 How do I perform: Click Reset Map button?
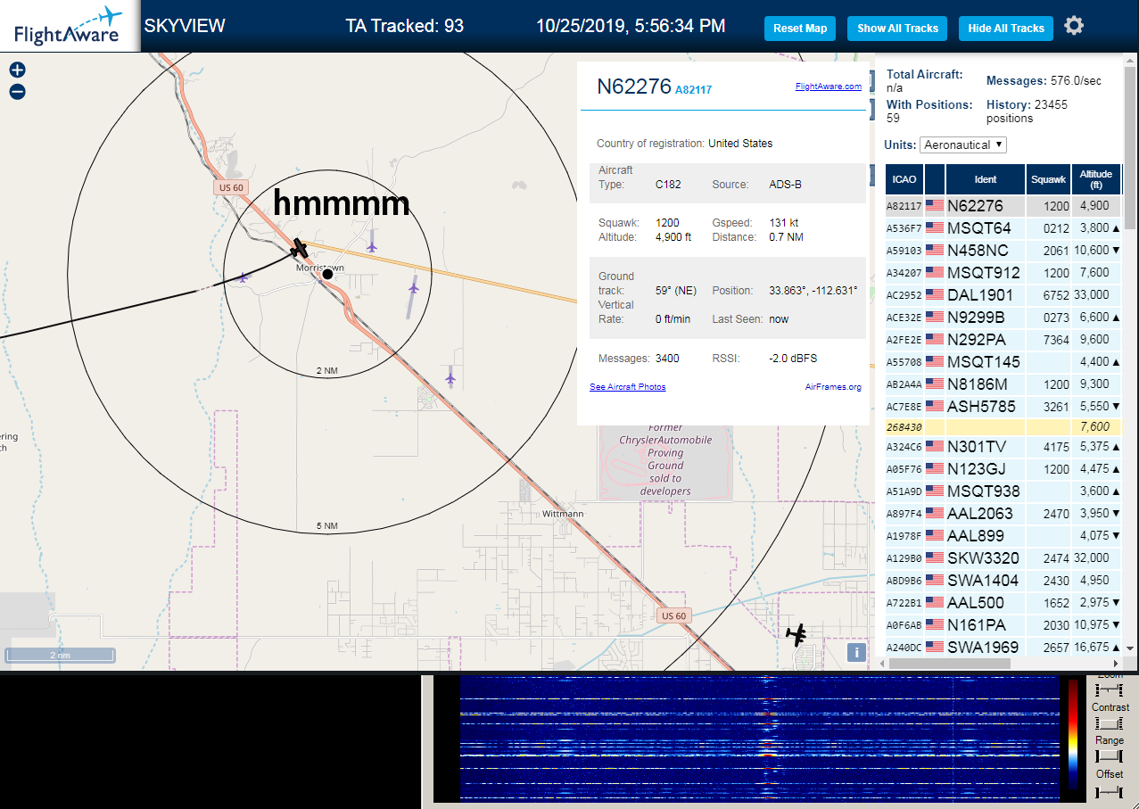(x=800, y=29)
